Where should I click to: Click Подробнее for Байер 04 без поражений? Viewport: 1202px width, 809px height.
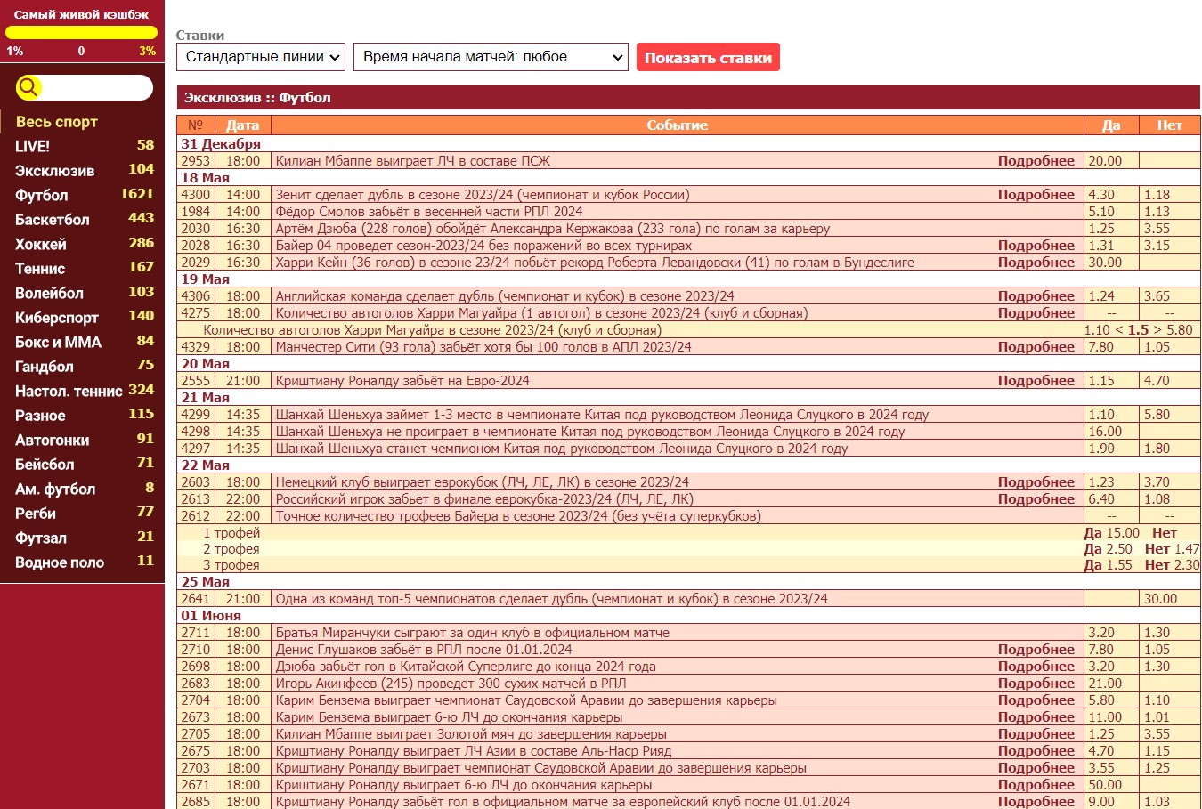coord(1036,246)
